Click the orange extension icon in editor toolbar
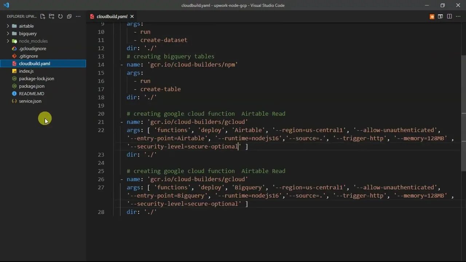This screenshot has height=262, width=466. 432,16
